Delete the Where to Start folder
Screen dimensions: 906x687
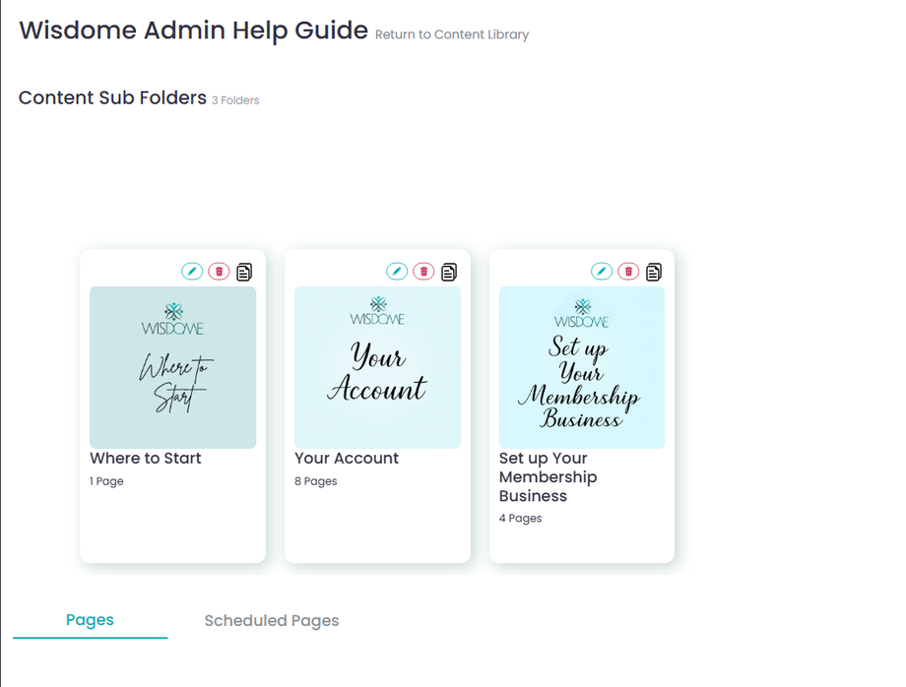(219, 272)
